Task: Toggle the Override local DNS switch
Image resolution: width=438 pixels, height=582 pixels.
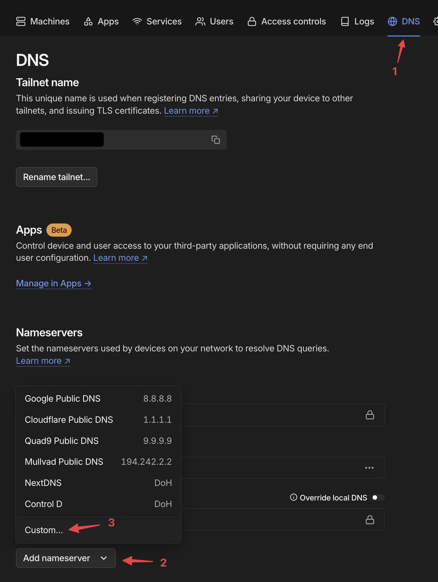Action: pos(378,497)
